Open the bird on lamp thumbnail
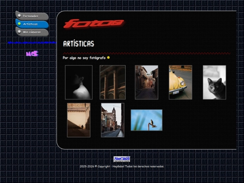The height and width of the screenshot is (183, 244). (146, 120)
